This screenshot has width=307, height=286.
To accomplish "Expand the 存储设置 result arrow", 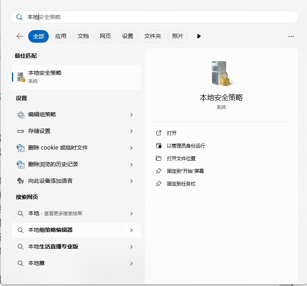I will pos(131,131).
